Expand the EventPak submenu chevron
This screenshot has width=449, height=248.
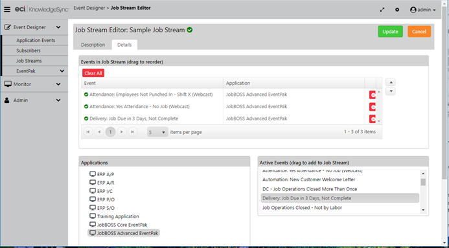coord(62,71)
